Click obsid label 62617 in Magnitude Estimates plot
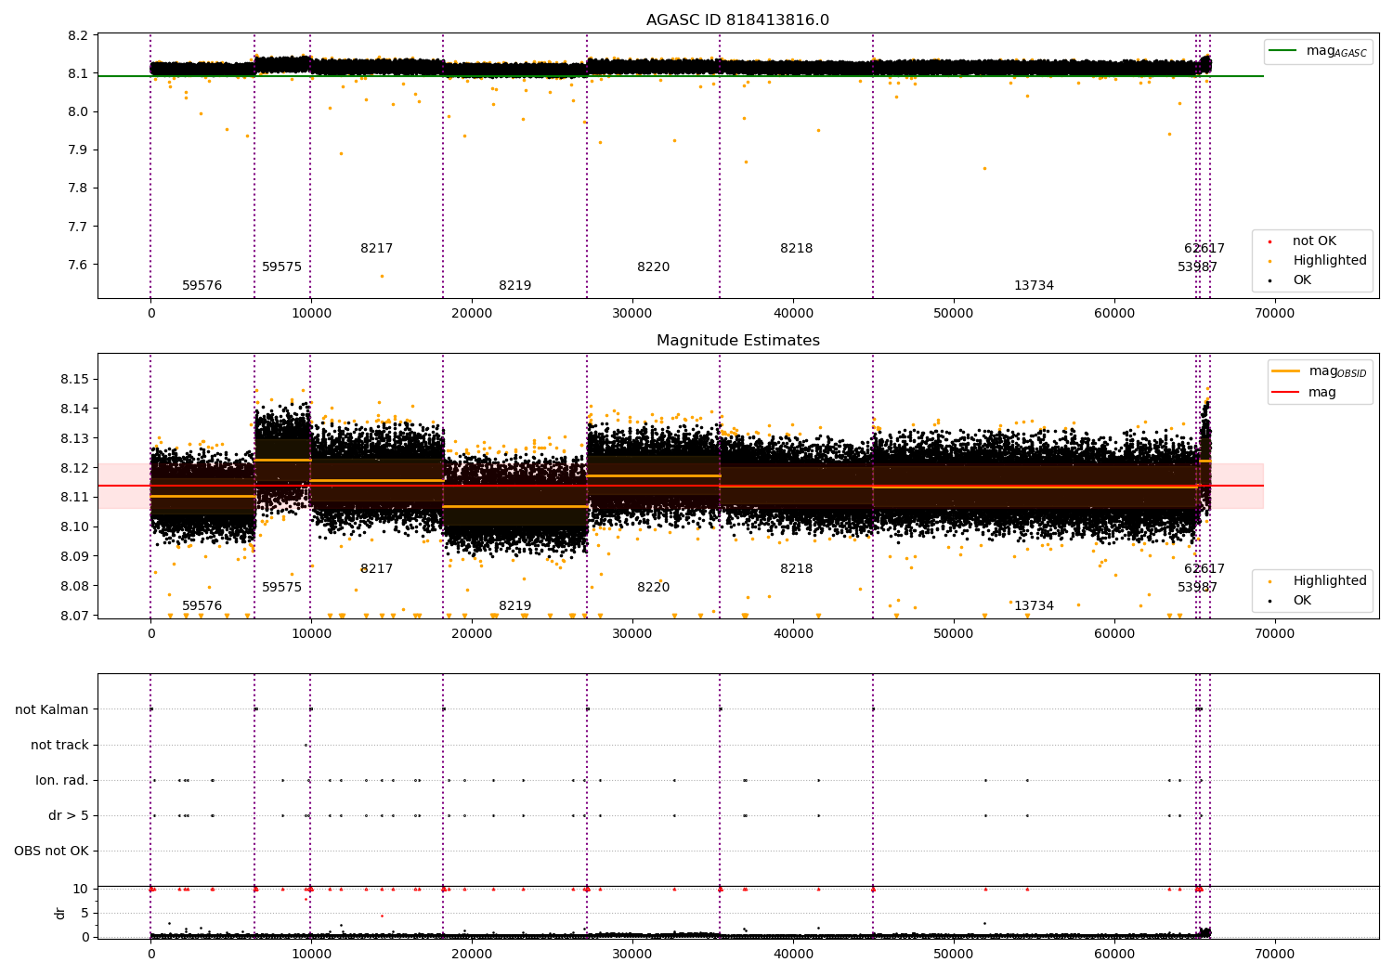This screenshot has width=1393, height=975. (1204, 569)
